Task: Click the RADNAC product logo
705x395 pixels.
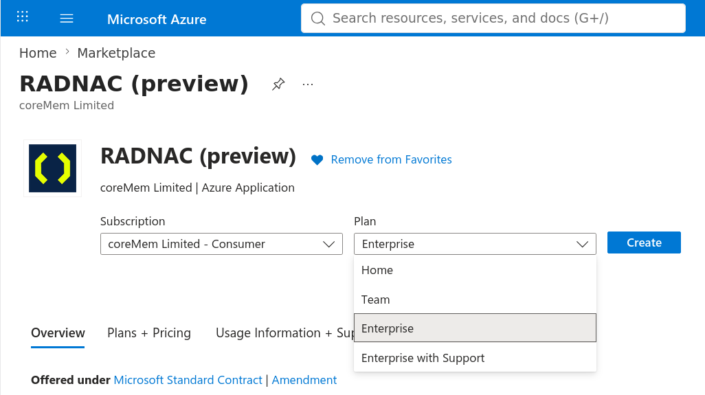Action: tap(53, 168)
